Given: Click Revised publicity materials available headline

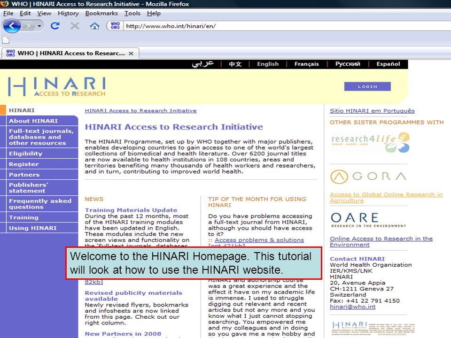Looking at the screenshot, I should 133,296.
